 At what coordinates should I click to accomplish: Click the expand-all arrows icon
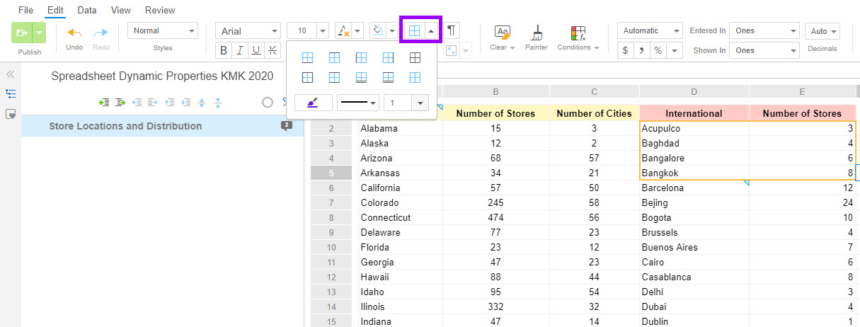point(202,103)
